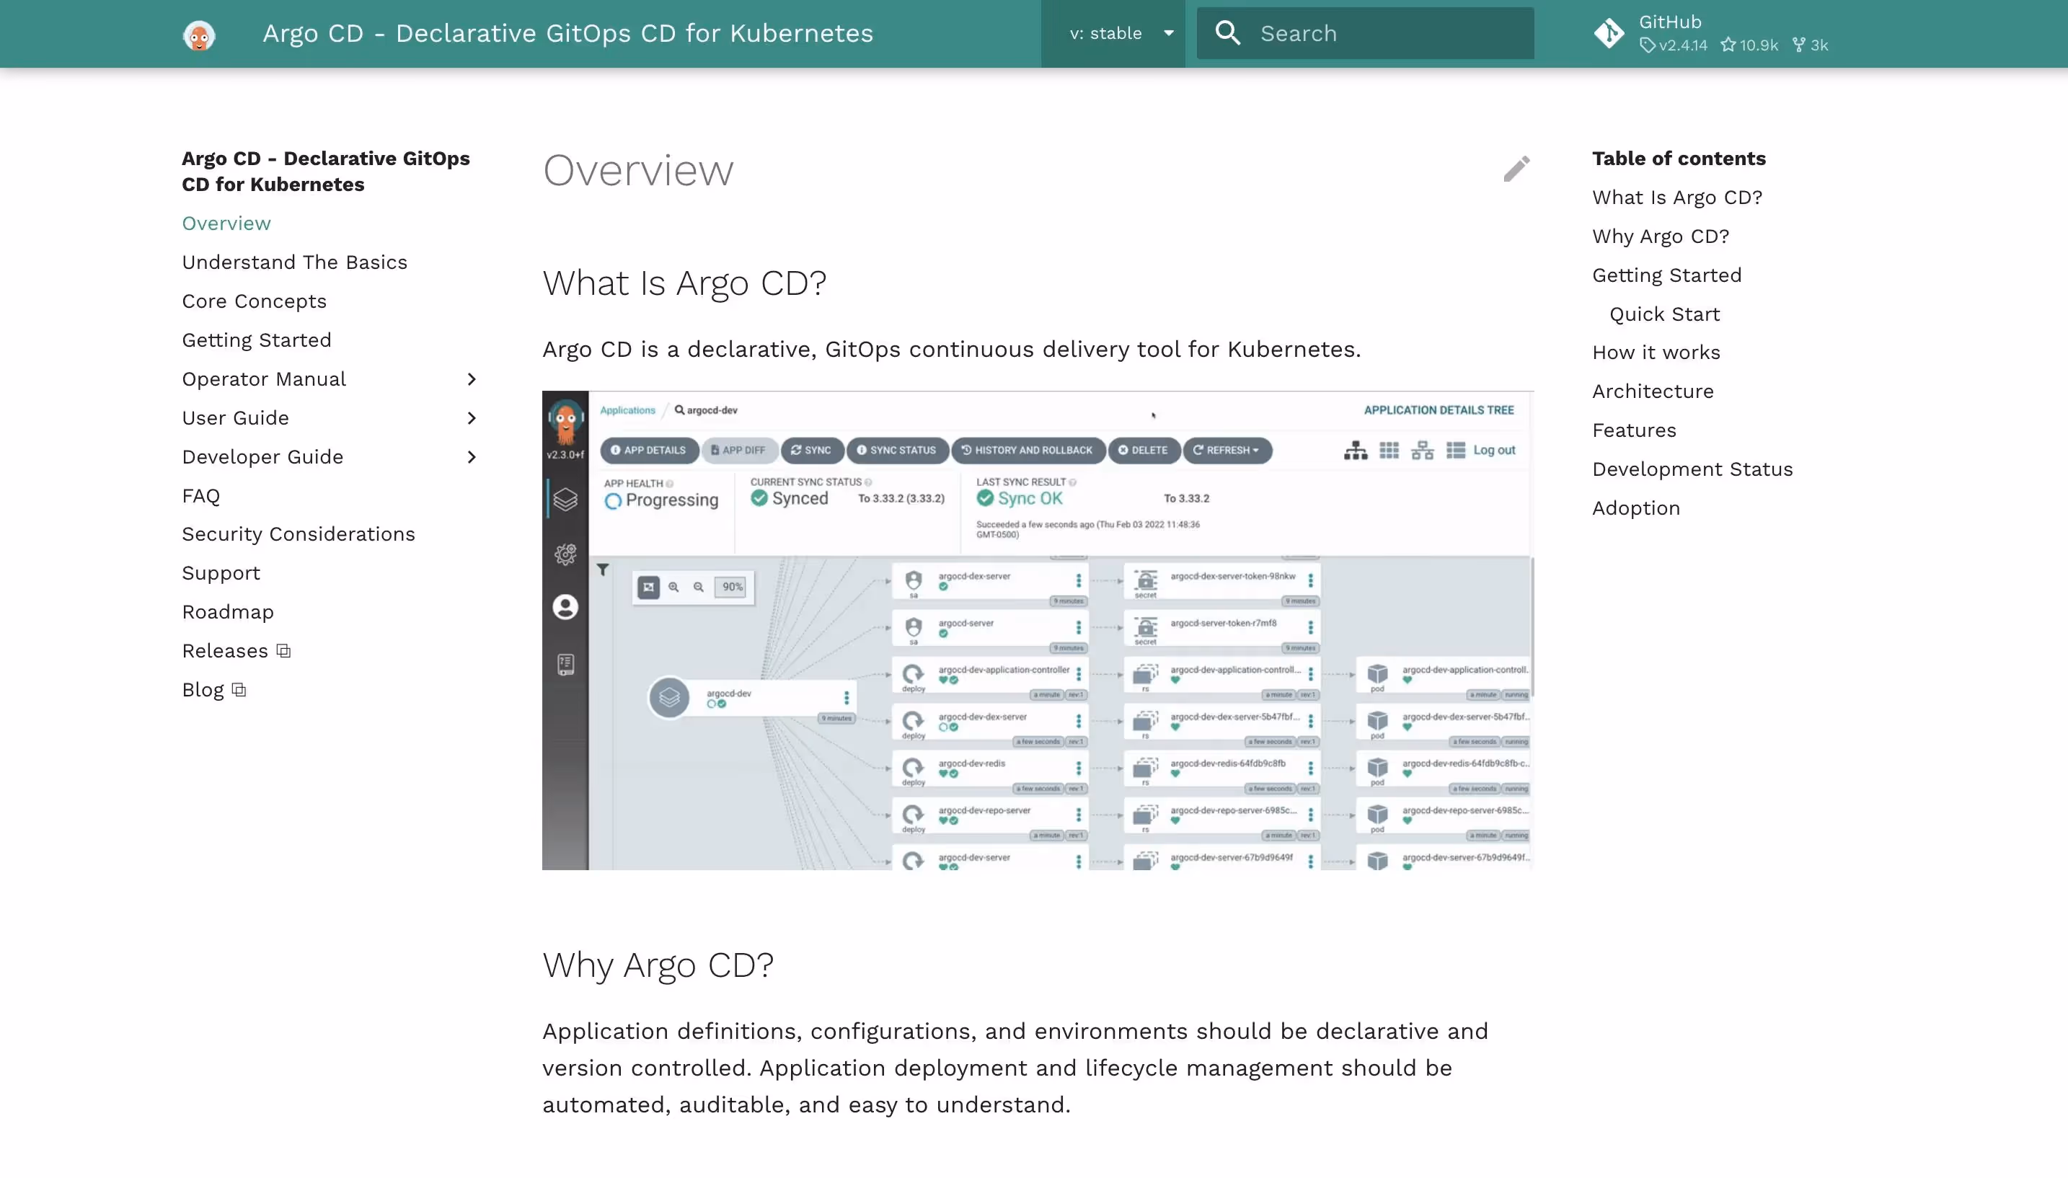Open Adoption from the table of contents
Screen dimensions: 2068x1178
click(1636, 508)
